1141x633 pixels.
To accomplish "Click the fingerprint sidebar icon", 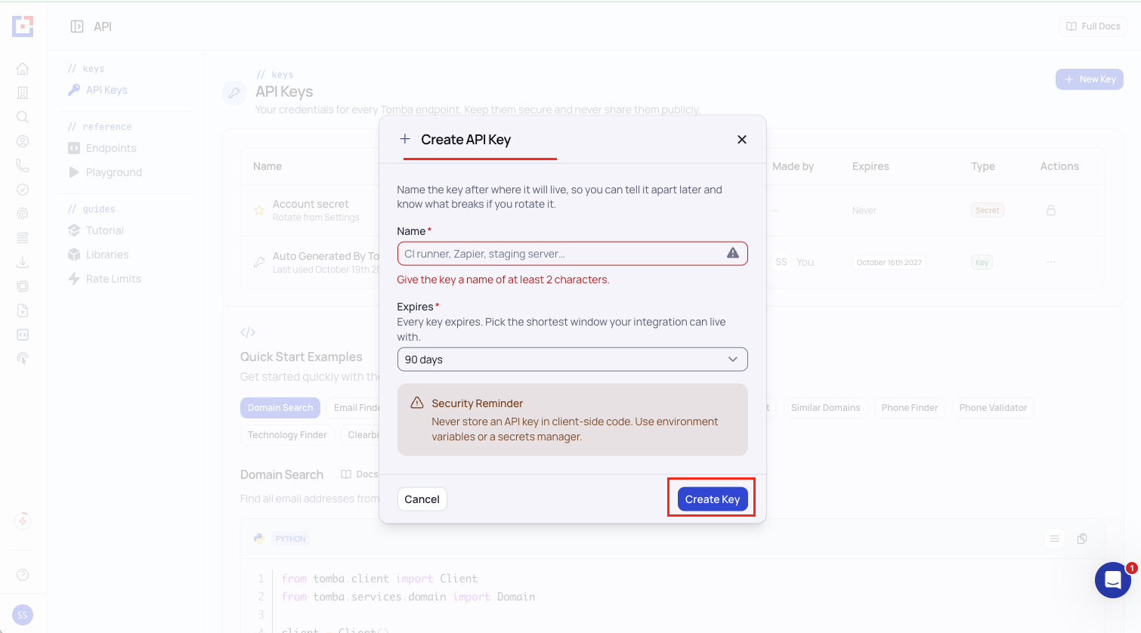I will [23, 214].
